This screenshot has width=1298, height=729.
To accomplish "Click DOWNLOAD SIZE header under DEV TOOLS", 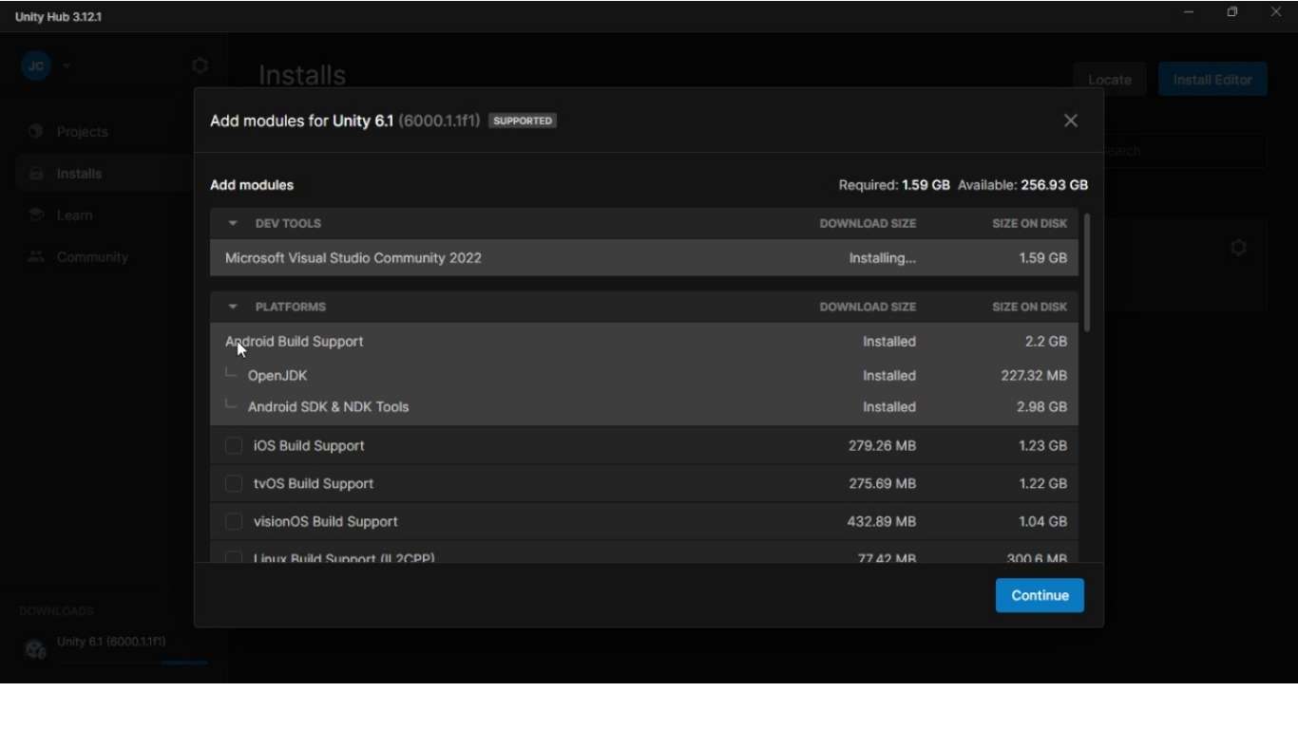I will (869, 223).
